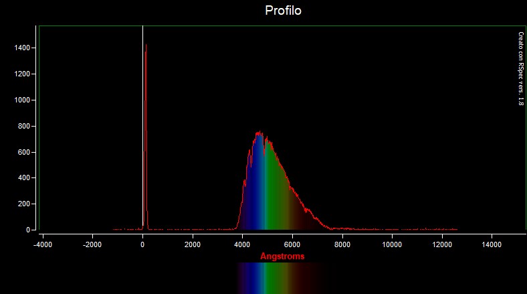The image size is (527, 294).
Task: Click the dark red region under the spectrum curve
Action: point(304,218)
